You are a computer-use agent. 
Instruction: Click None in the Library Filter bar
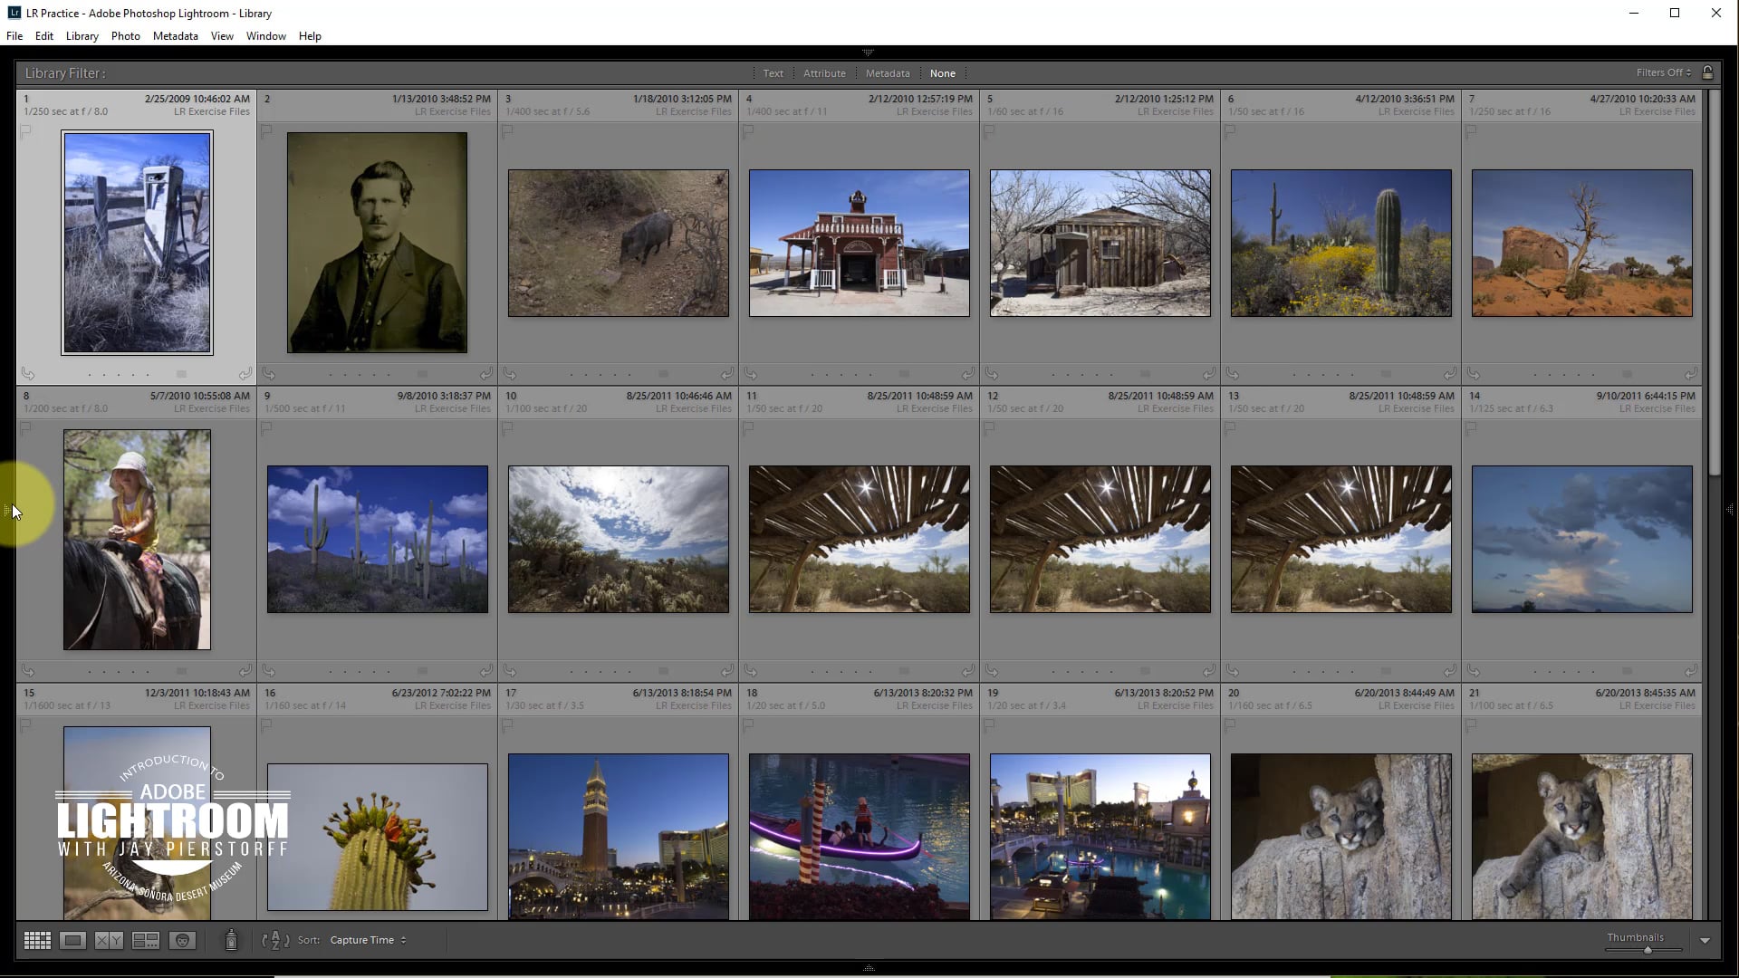(x=943, y=73)
